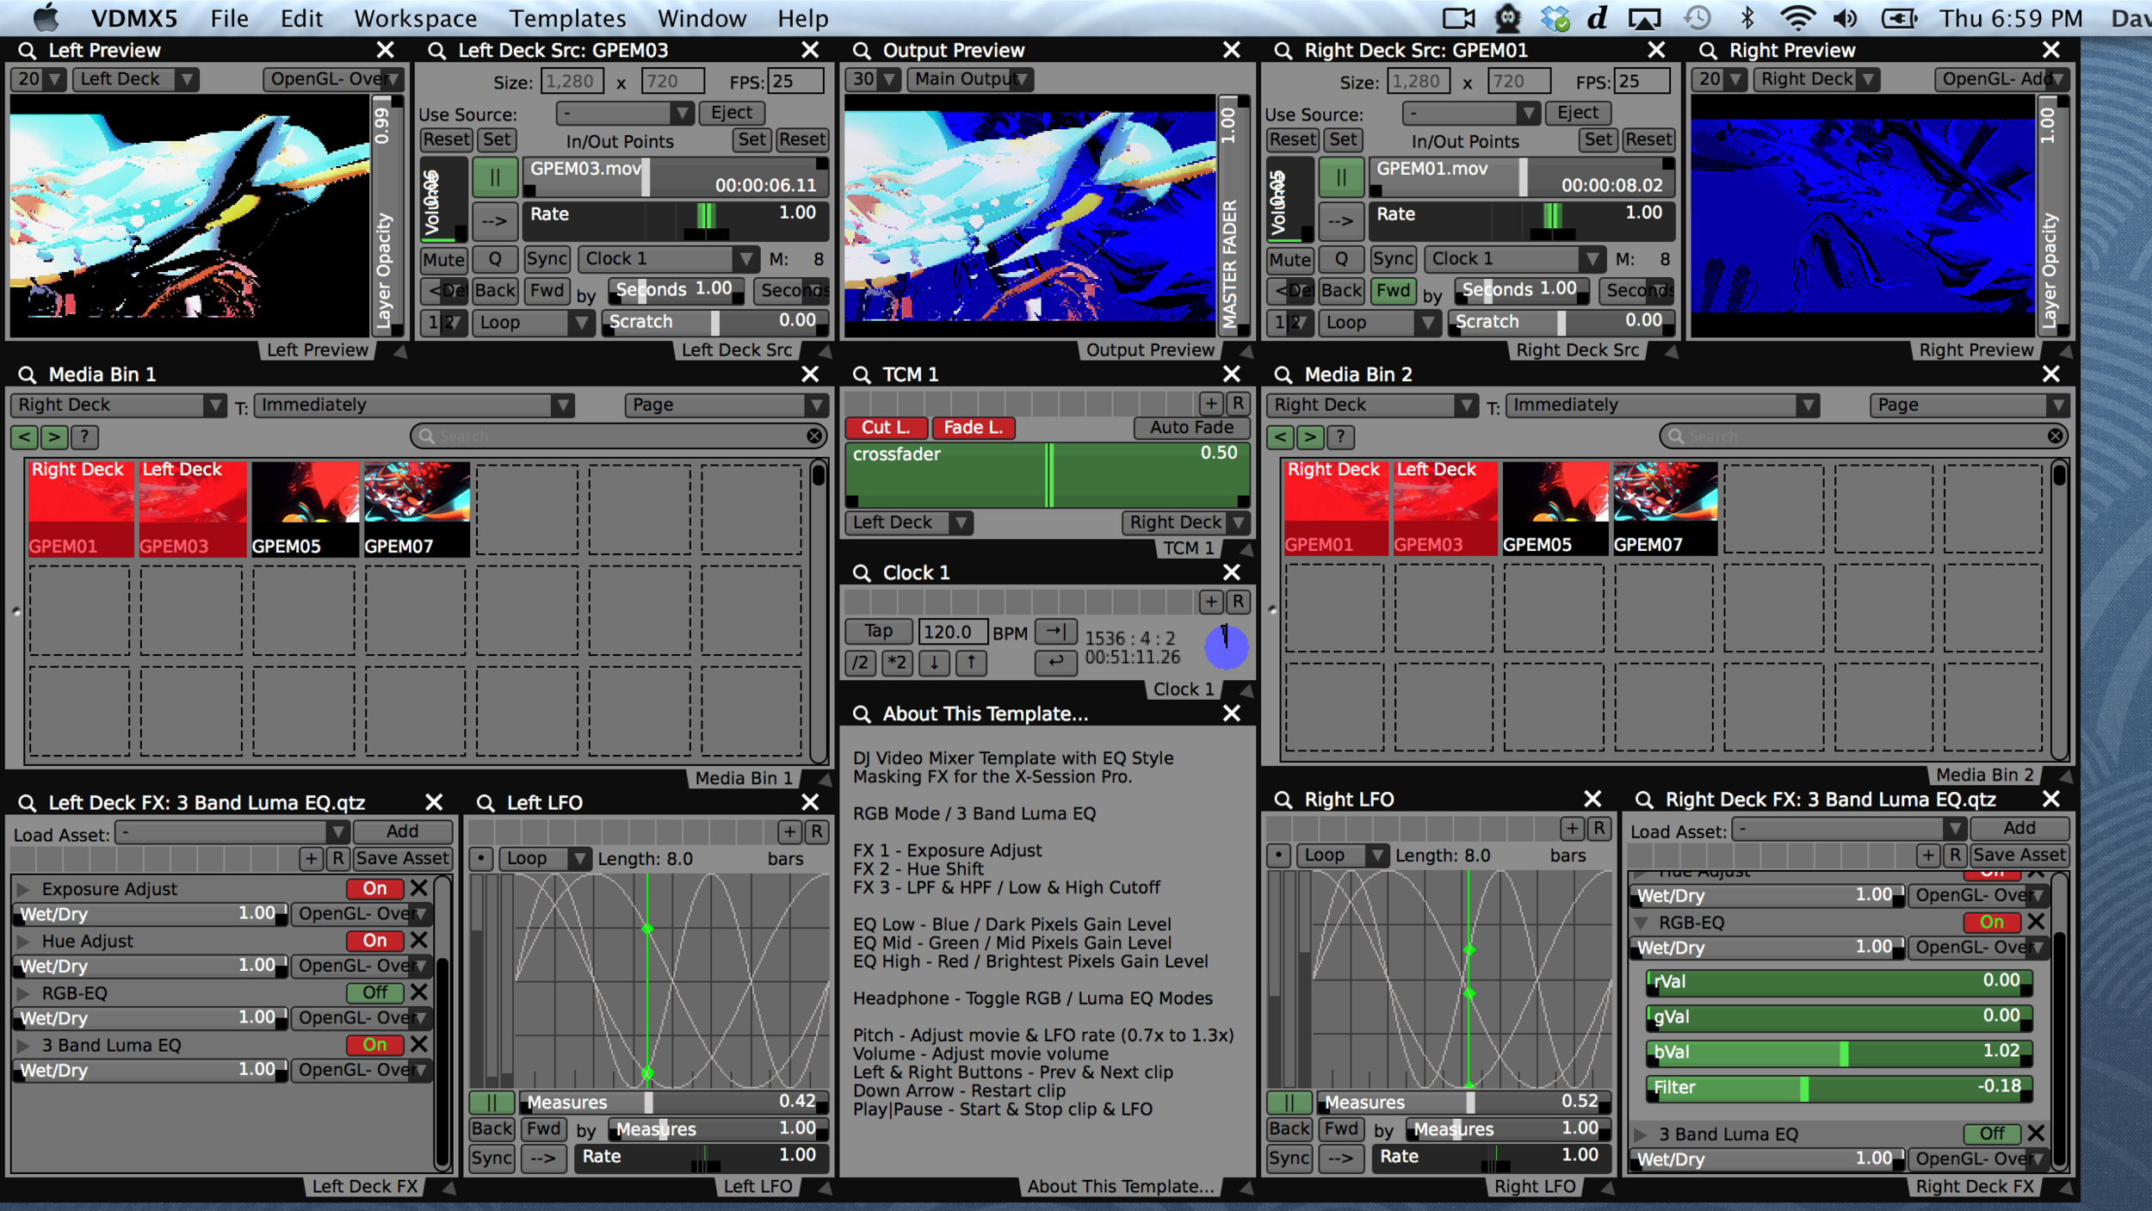2152x1211 pixels.
Task: Go to next page in Media Bin 1
Action: pos(54,436)
